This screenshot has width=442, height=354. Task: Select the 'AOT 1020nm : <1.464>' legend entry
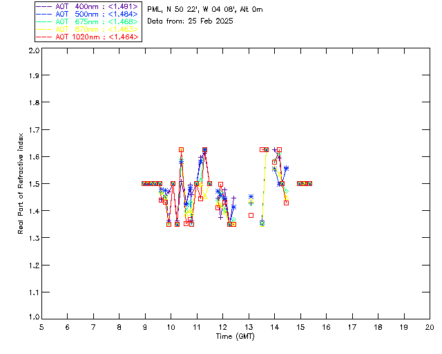[x=87, y=37]
